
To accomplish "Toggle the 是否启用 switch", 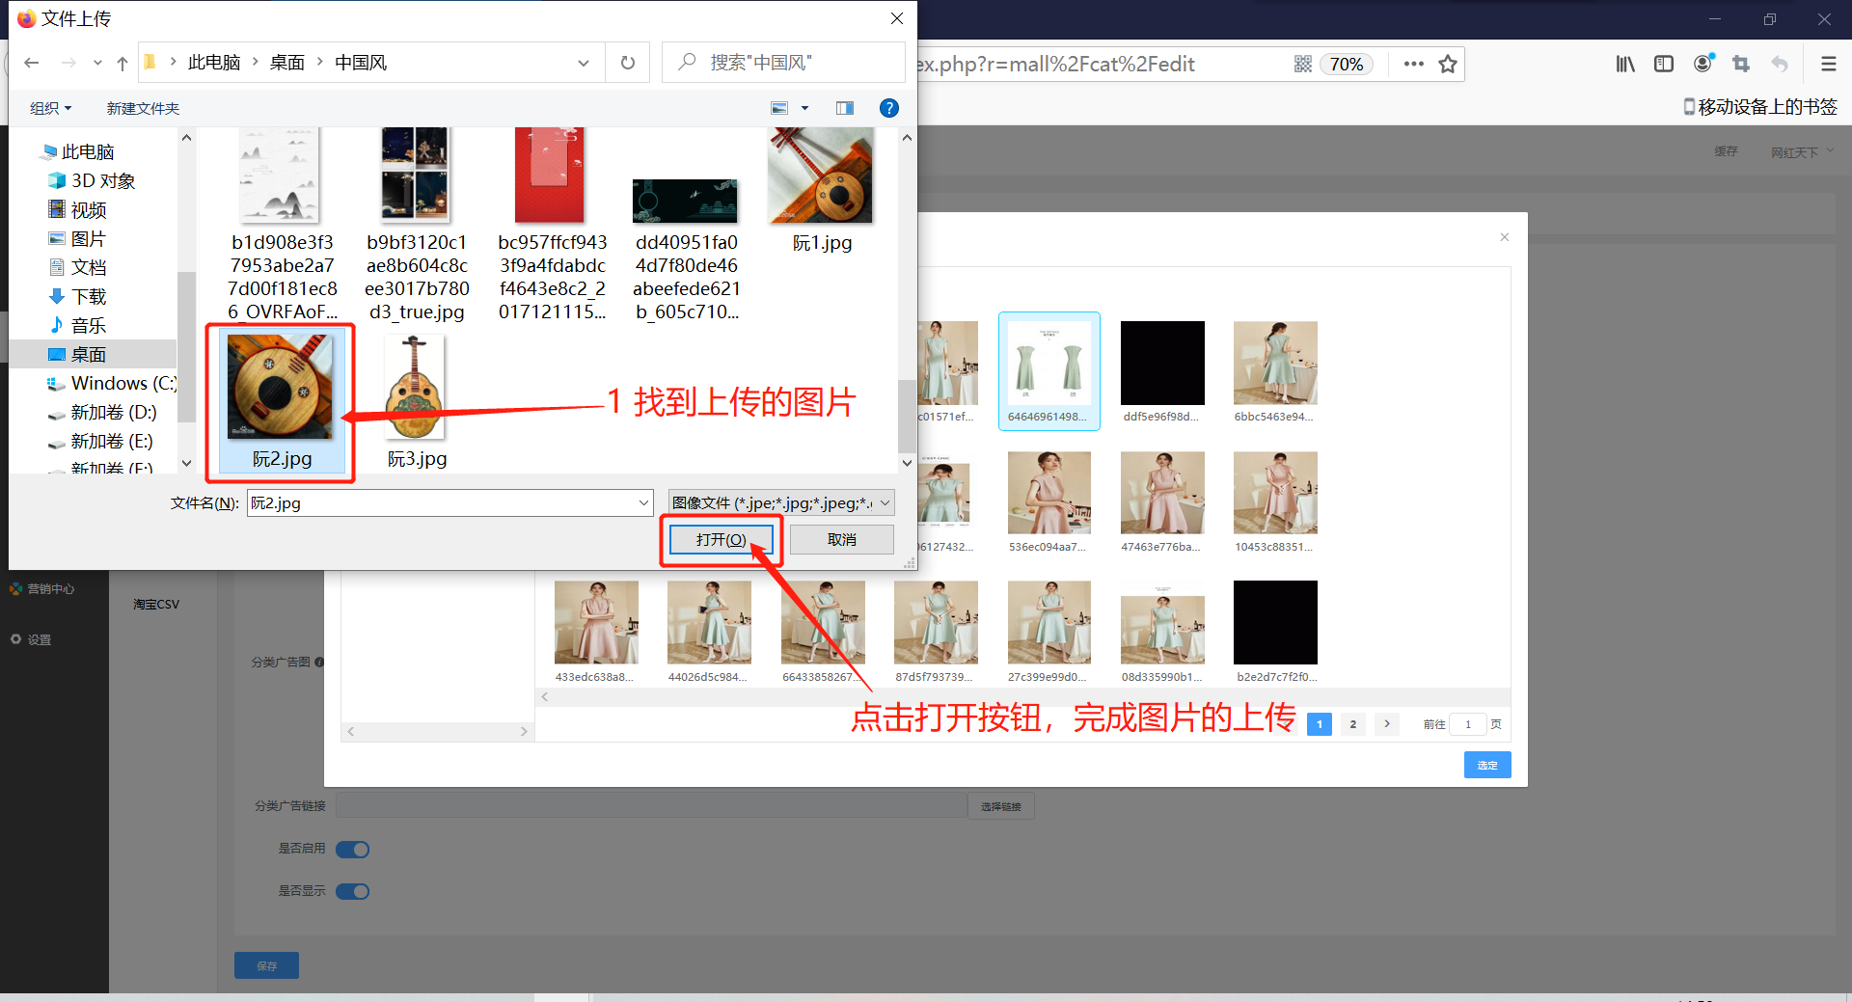I will (353, 850).
